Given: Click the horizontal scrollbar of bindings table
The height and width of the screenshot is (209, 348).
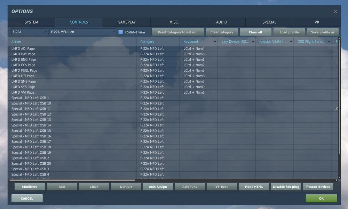Looking at the screenshot, I should pyautogui.click(x=73, y=180).
